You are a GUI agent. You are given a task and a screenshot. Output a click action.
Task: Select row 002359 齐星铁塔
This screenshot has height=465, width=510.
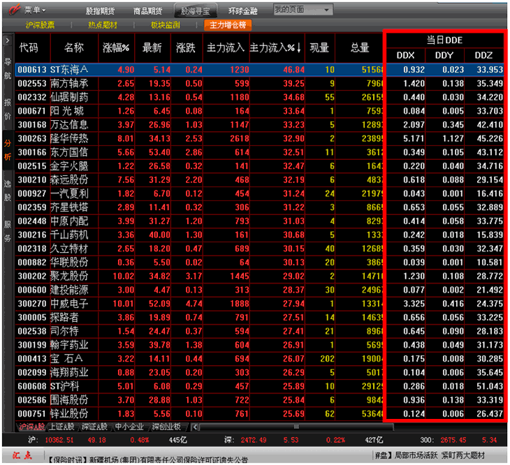click(x=260, y=207)
